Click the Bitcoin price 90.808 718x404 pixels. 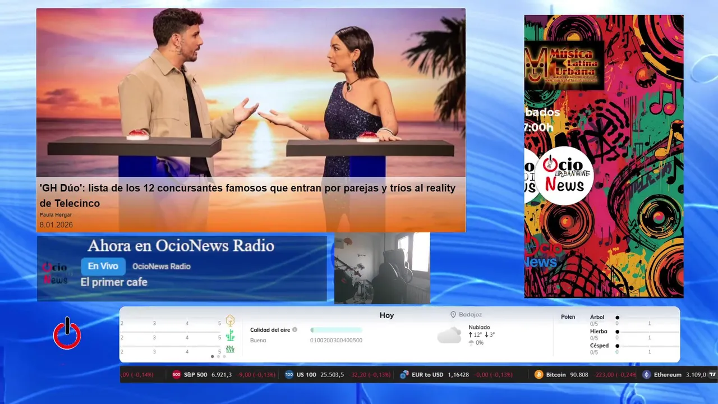pyautogui.click(x=579, y=375)
